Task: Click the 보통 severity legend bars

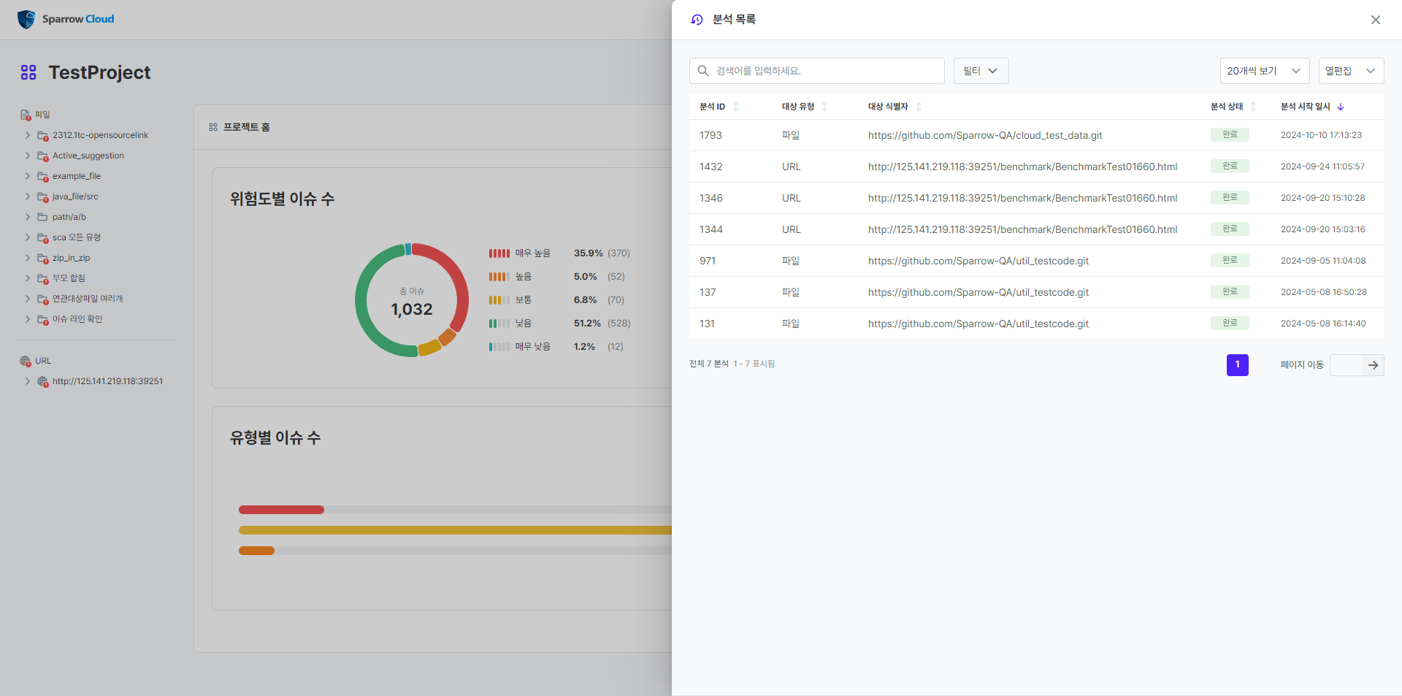Action: tap(499, 300)
